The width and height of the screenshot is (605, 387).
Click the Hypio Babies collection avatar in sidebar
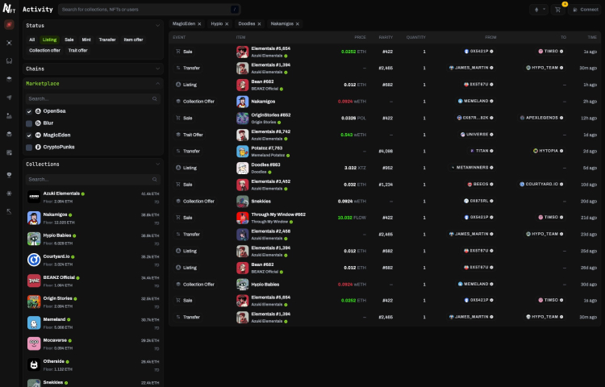34,239
